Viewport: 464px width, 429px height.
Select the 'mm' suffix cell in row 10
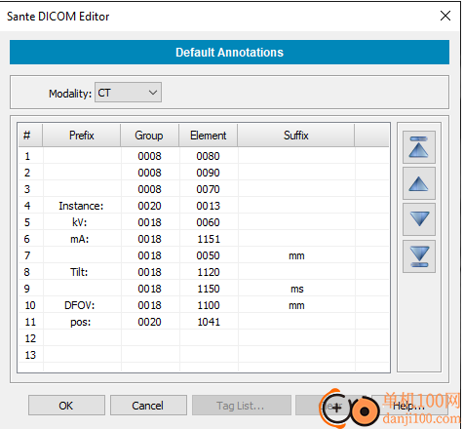click(x=296, y=305)
